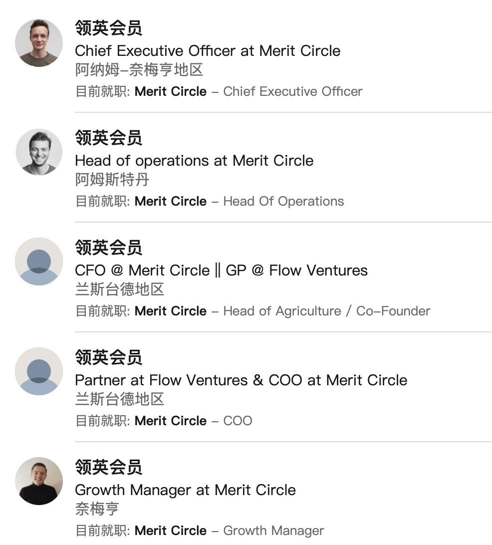Select headline Partner at Flow Ventures & COO
The height and width of the screenshot is (545, 492).
(x=241, y=380)
